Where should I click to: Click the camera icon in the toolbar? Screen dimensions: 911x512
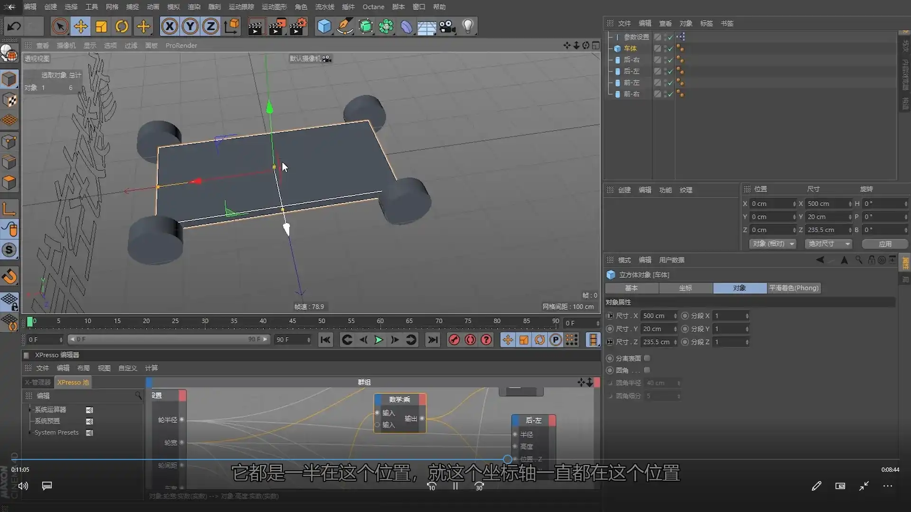[446, 26]
